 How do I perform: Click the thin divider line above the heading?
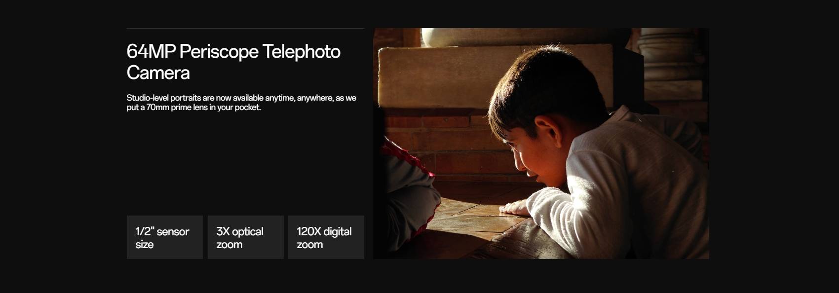(x=245, y=28)
